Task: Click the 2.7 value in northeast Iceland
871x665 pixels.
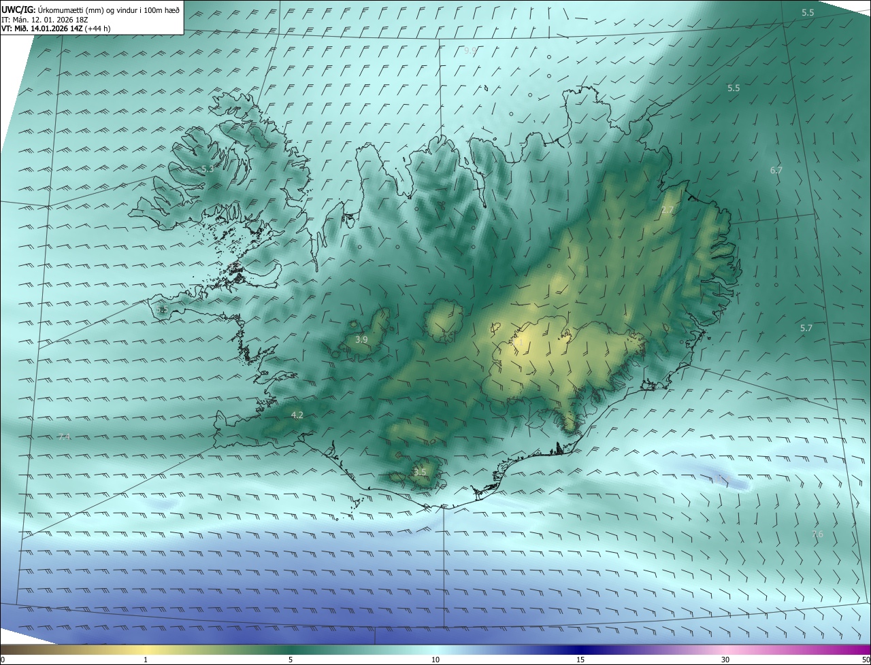Action: pos(667,210)
